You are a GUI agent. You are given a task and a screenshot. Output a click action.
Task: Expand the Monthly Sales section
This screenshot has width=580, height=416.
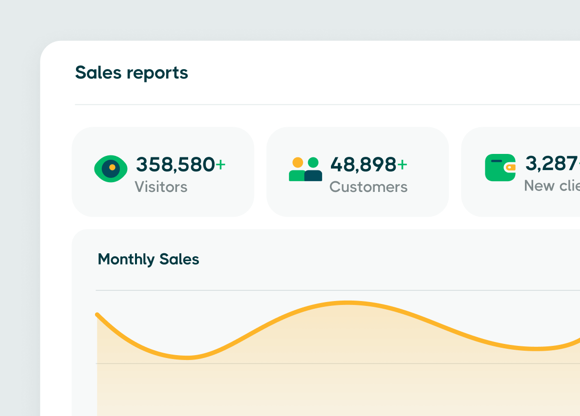coord(149,259)
